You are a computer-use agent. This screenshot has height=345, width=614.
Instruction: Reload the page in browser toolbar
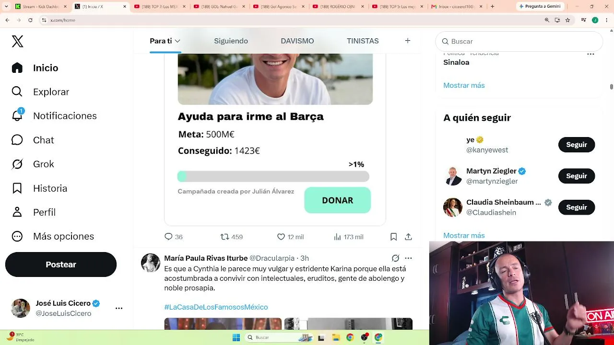click(x=30, y=20)
